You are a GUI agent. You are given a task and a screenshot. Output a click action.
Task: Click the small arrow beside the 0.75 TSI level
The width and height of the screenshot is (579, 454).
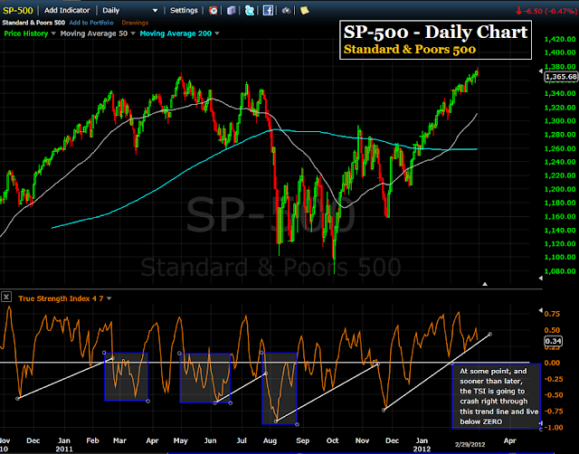[541, 310]
